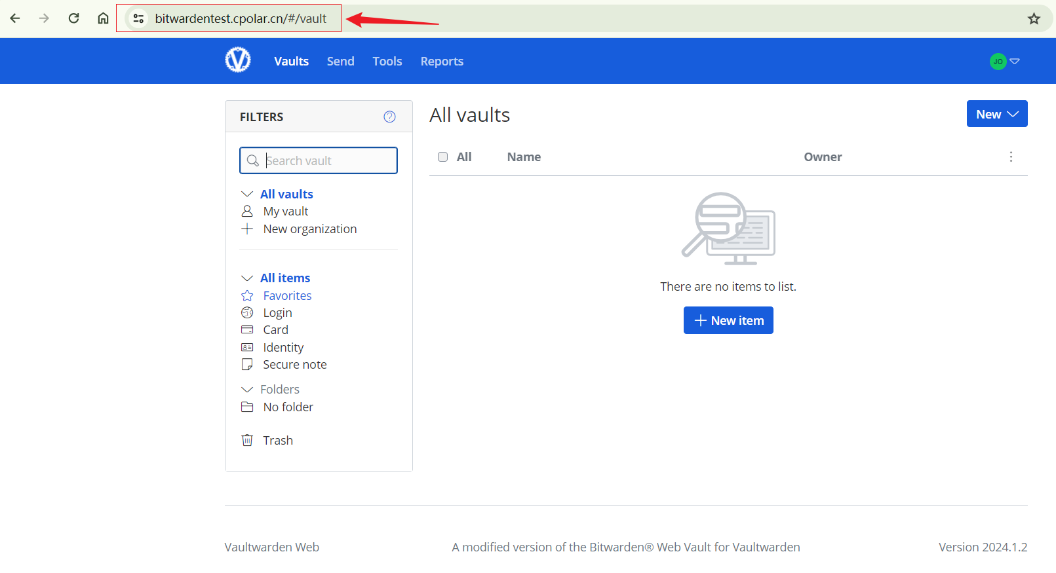Click New organization link

[x=310, y=229]
